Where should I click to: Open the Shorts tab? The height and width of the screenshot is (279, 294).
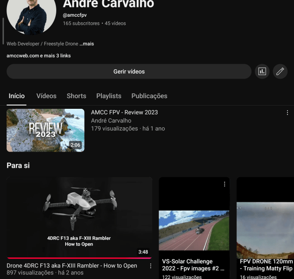tap(76, 96)
